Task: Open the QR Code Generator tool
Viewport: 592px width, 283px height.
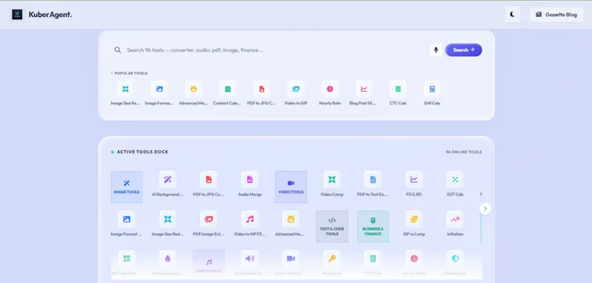Action: pyautogui.click(x=127, y=263)
